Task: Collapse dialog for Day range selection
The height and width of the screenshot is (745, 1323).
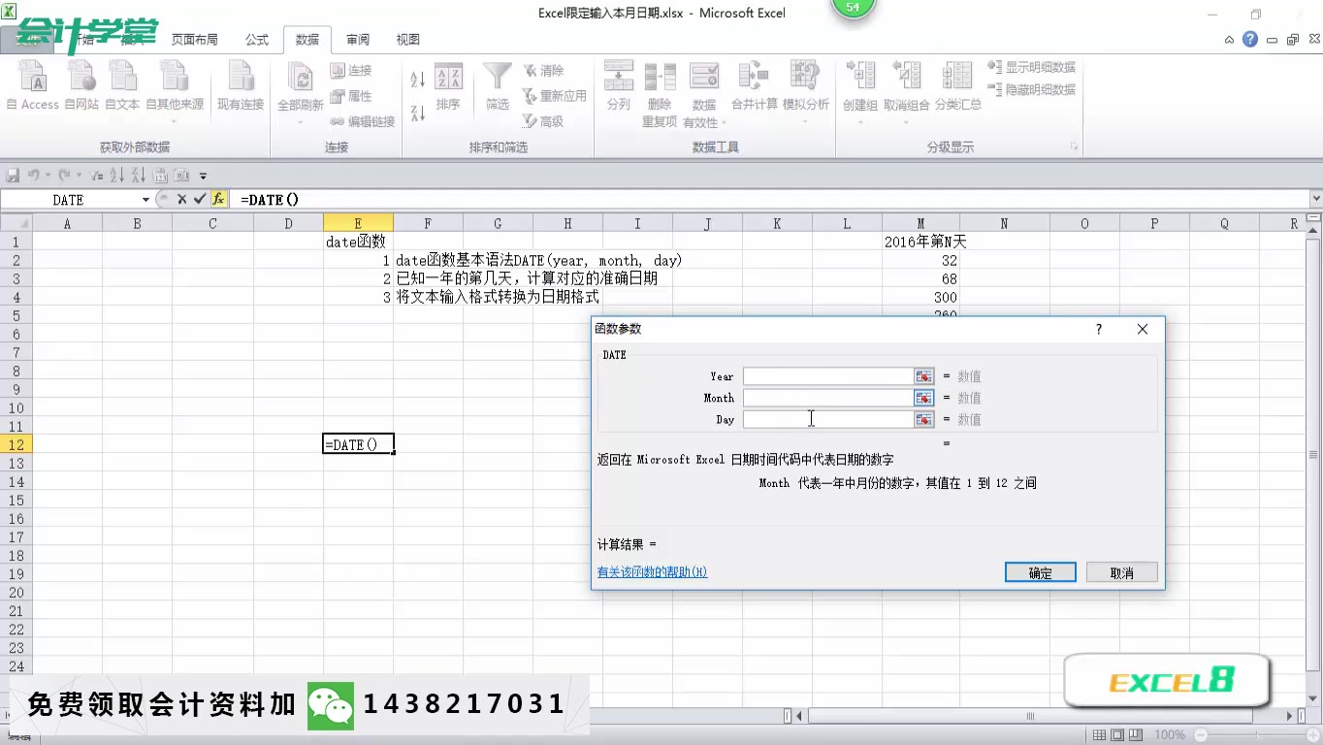Action: [x=923, y=419]
